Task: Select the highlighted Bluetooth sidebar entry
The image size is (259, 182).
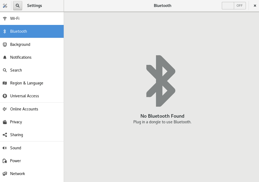Action: pyautogui.click(x=18, y=31)
